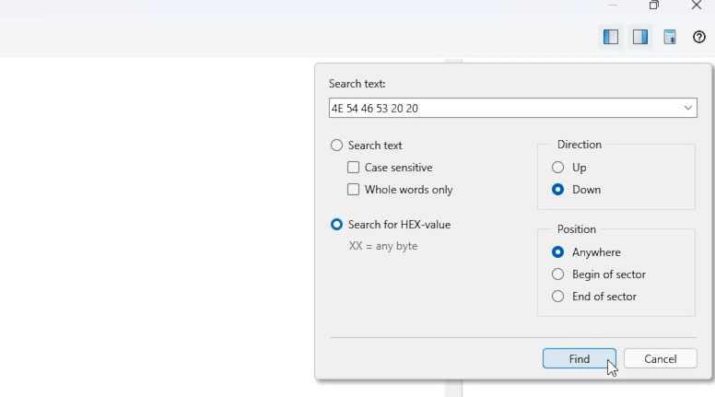Toggle the left sidebar panel icon

point(611,37)
